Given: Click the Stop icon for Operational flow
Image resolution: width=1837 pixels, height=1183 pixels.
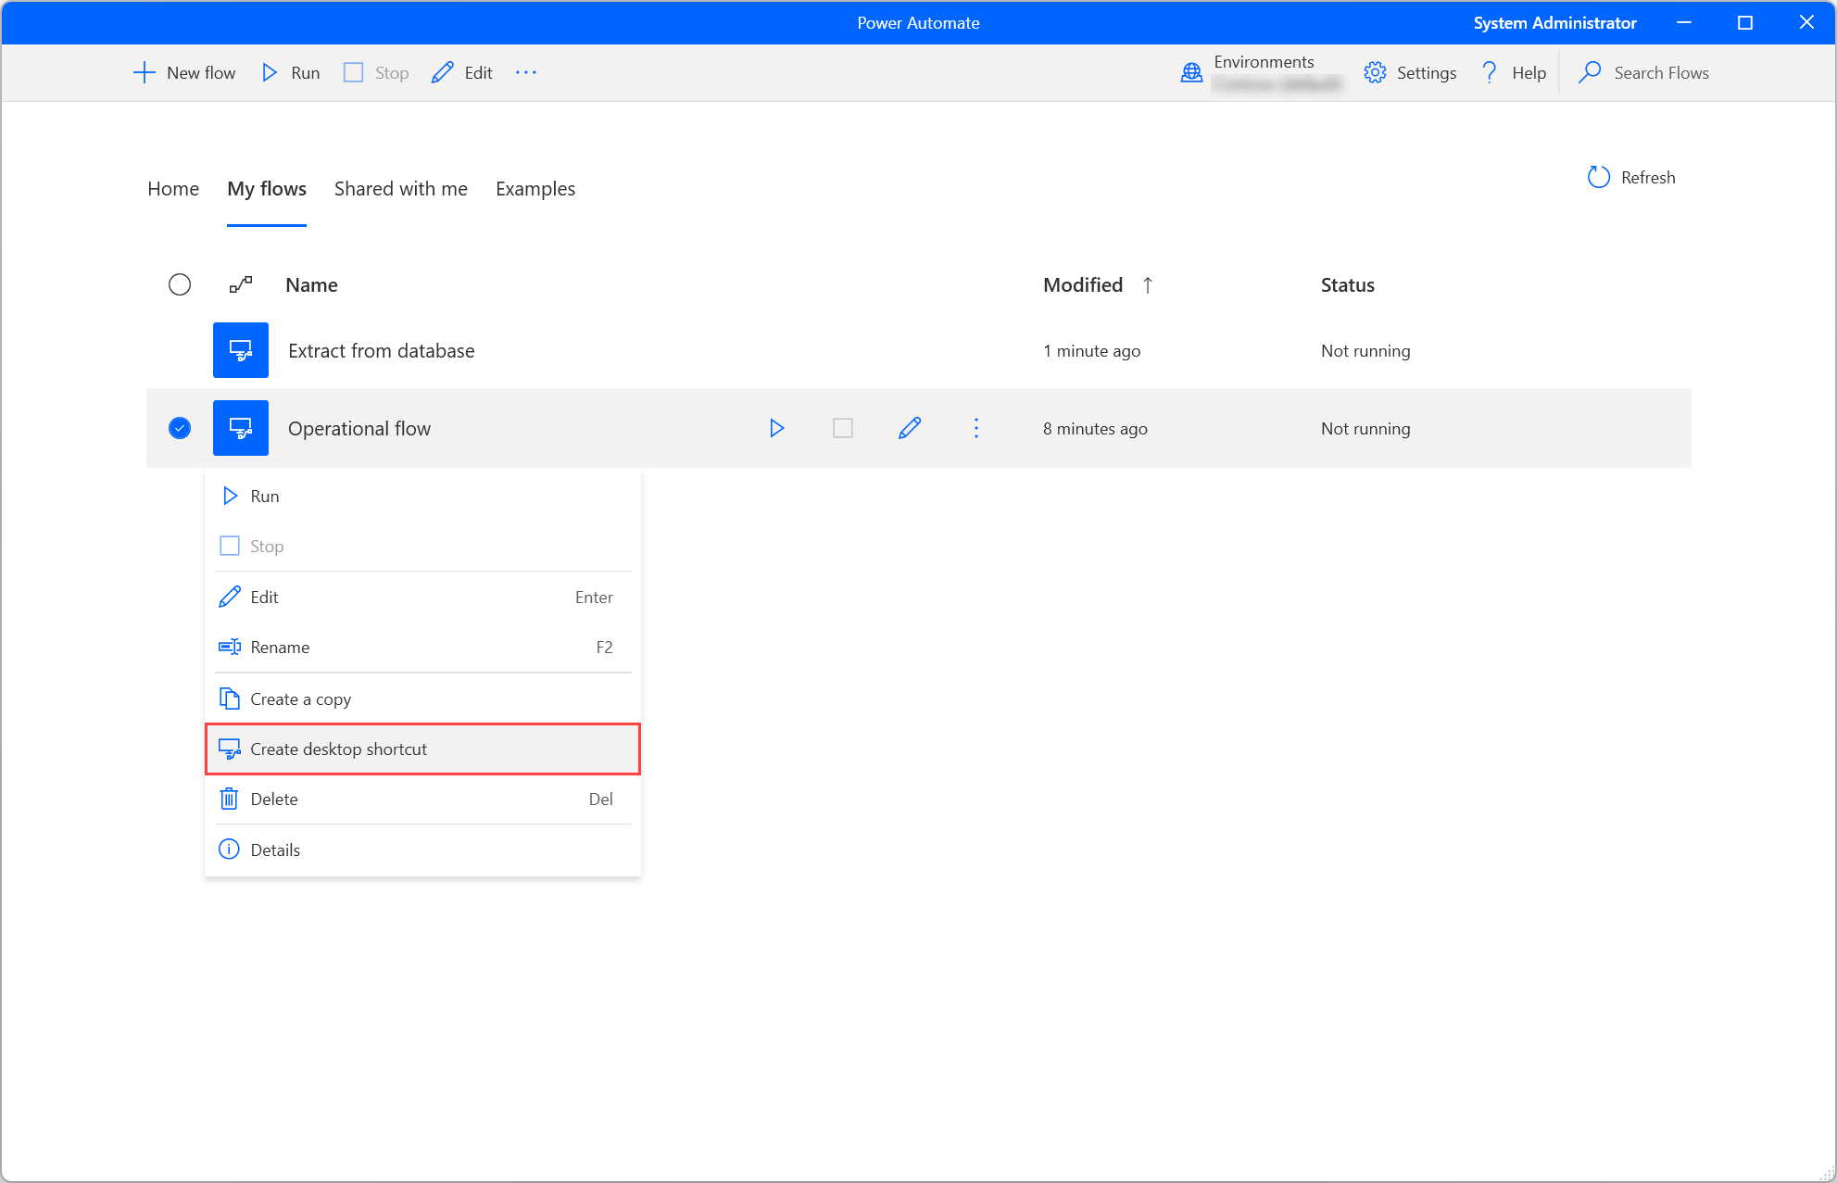Looking at the screenshot, I should (842, 428).
